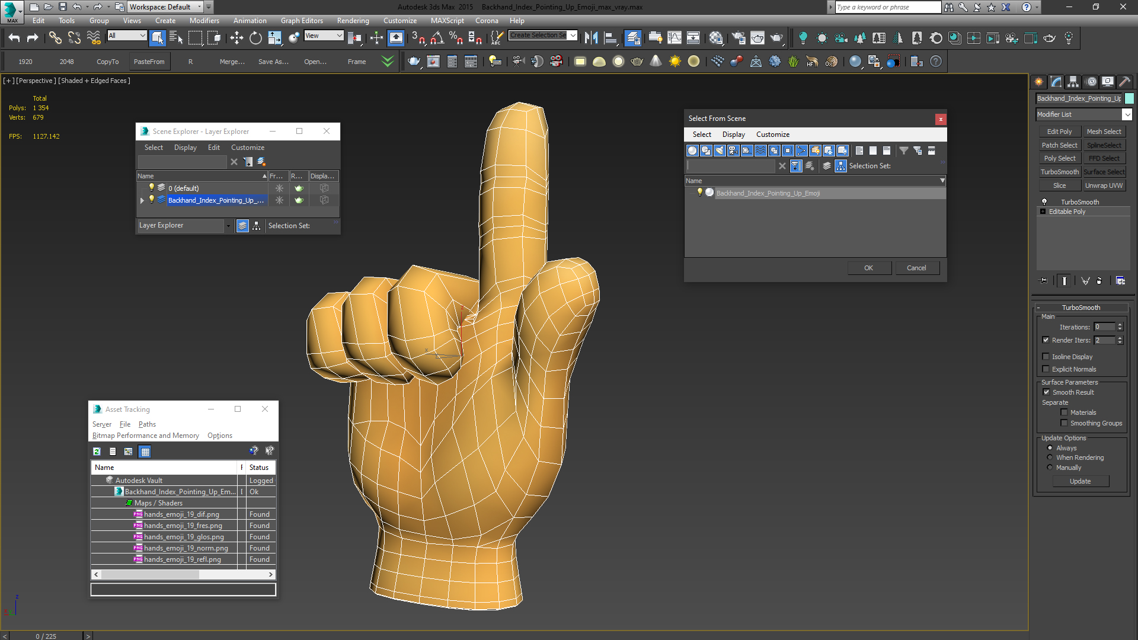
Task: Open the Modifier List dropdown
Action: pos(1127,114)
